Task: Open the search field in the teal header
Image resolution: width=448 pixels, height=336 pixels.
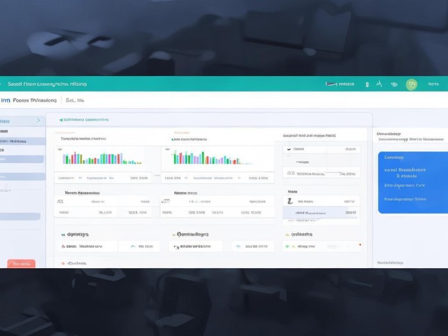Action: (340, 84)
